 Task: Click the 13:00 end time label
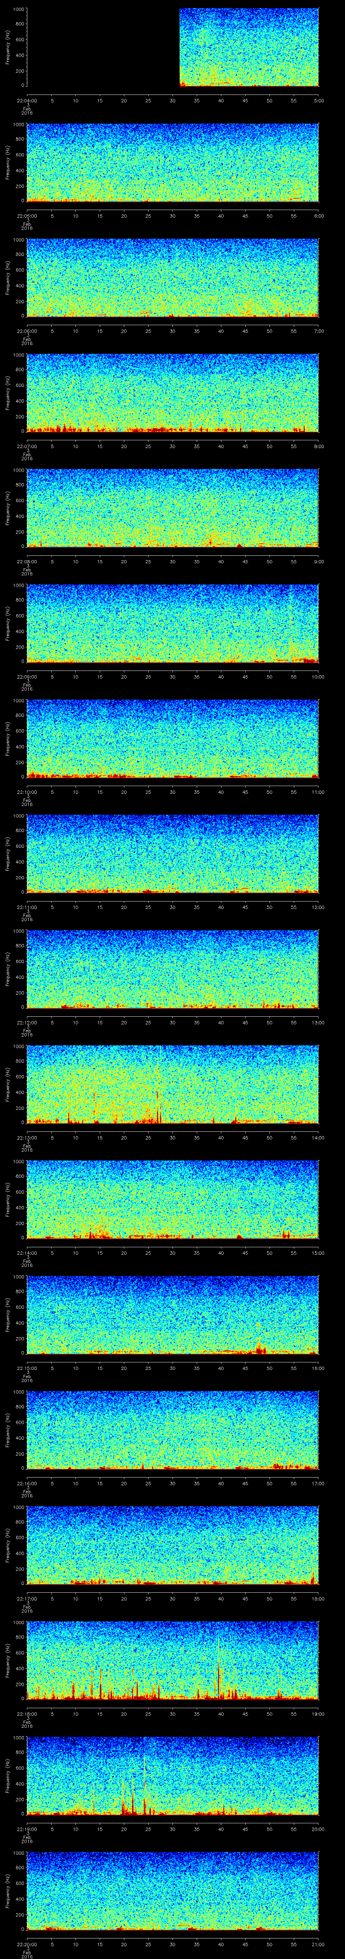(x=318, y=1022)
